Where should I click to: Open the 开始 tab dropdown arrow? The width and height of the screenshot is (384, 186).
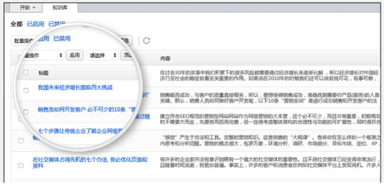pos(34,8)
